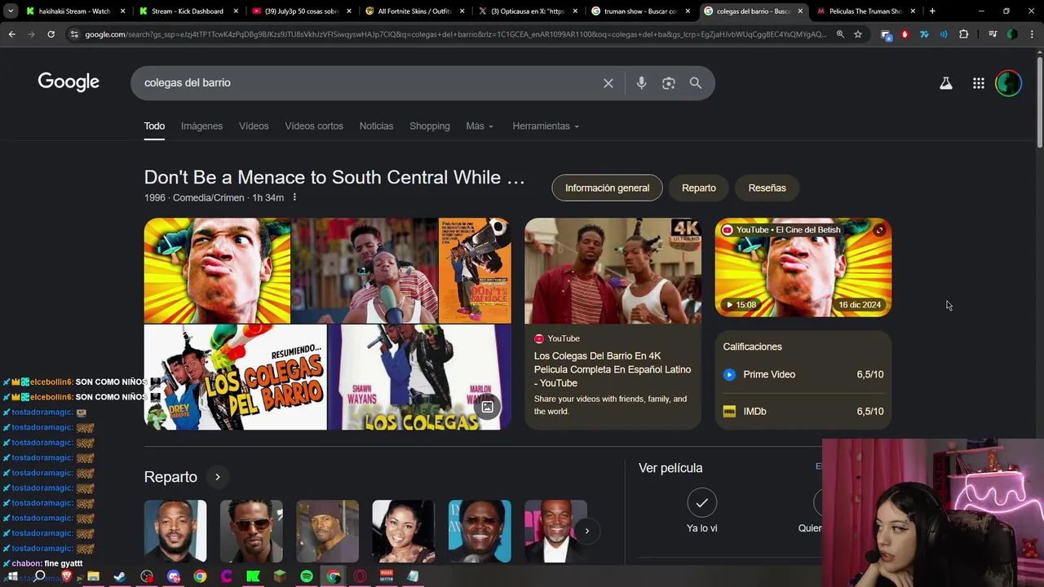Click the Reseñas chip button
This screenshot has width=1044, height=587.
[768, 188]
